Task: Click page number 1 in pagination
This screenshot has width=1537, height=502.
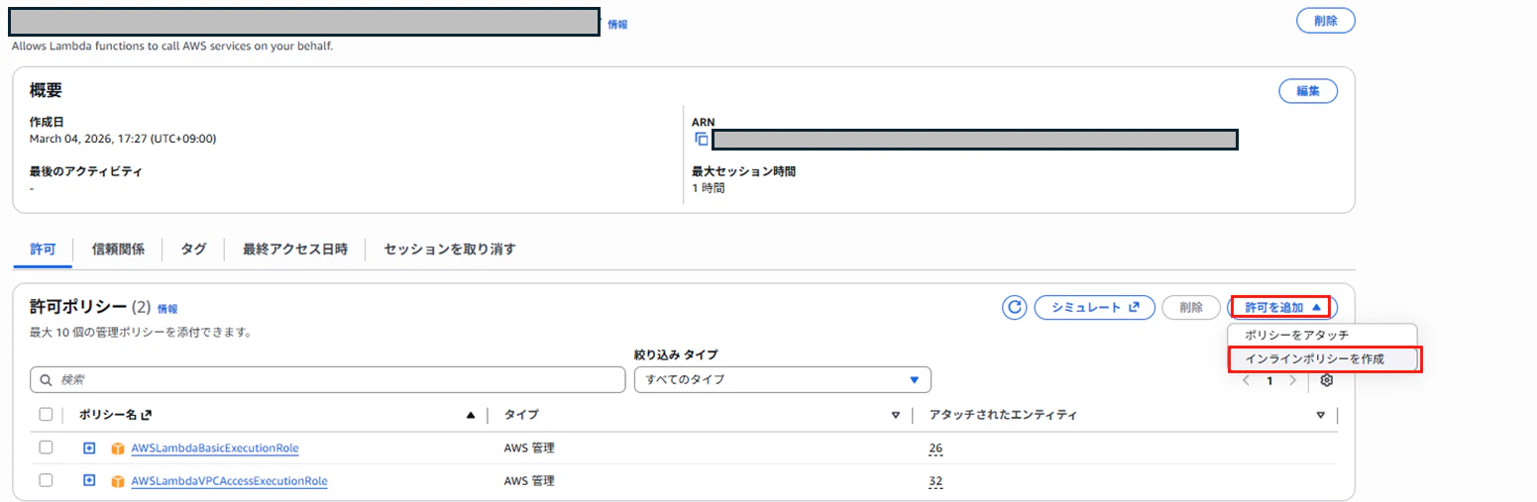Action: pos(1269,380)
